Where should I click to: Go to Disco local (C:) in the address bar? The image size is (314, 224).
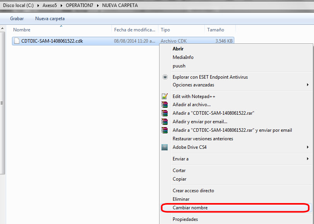click(19, 5)
